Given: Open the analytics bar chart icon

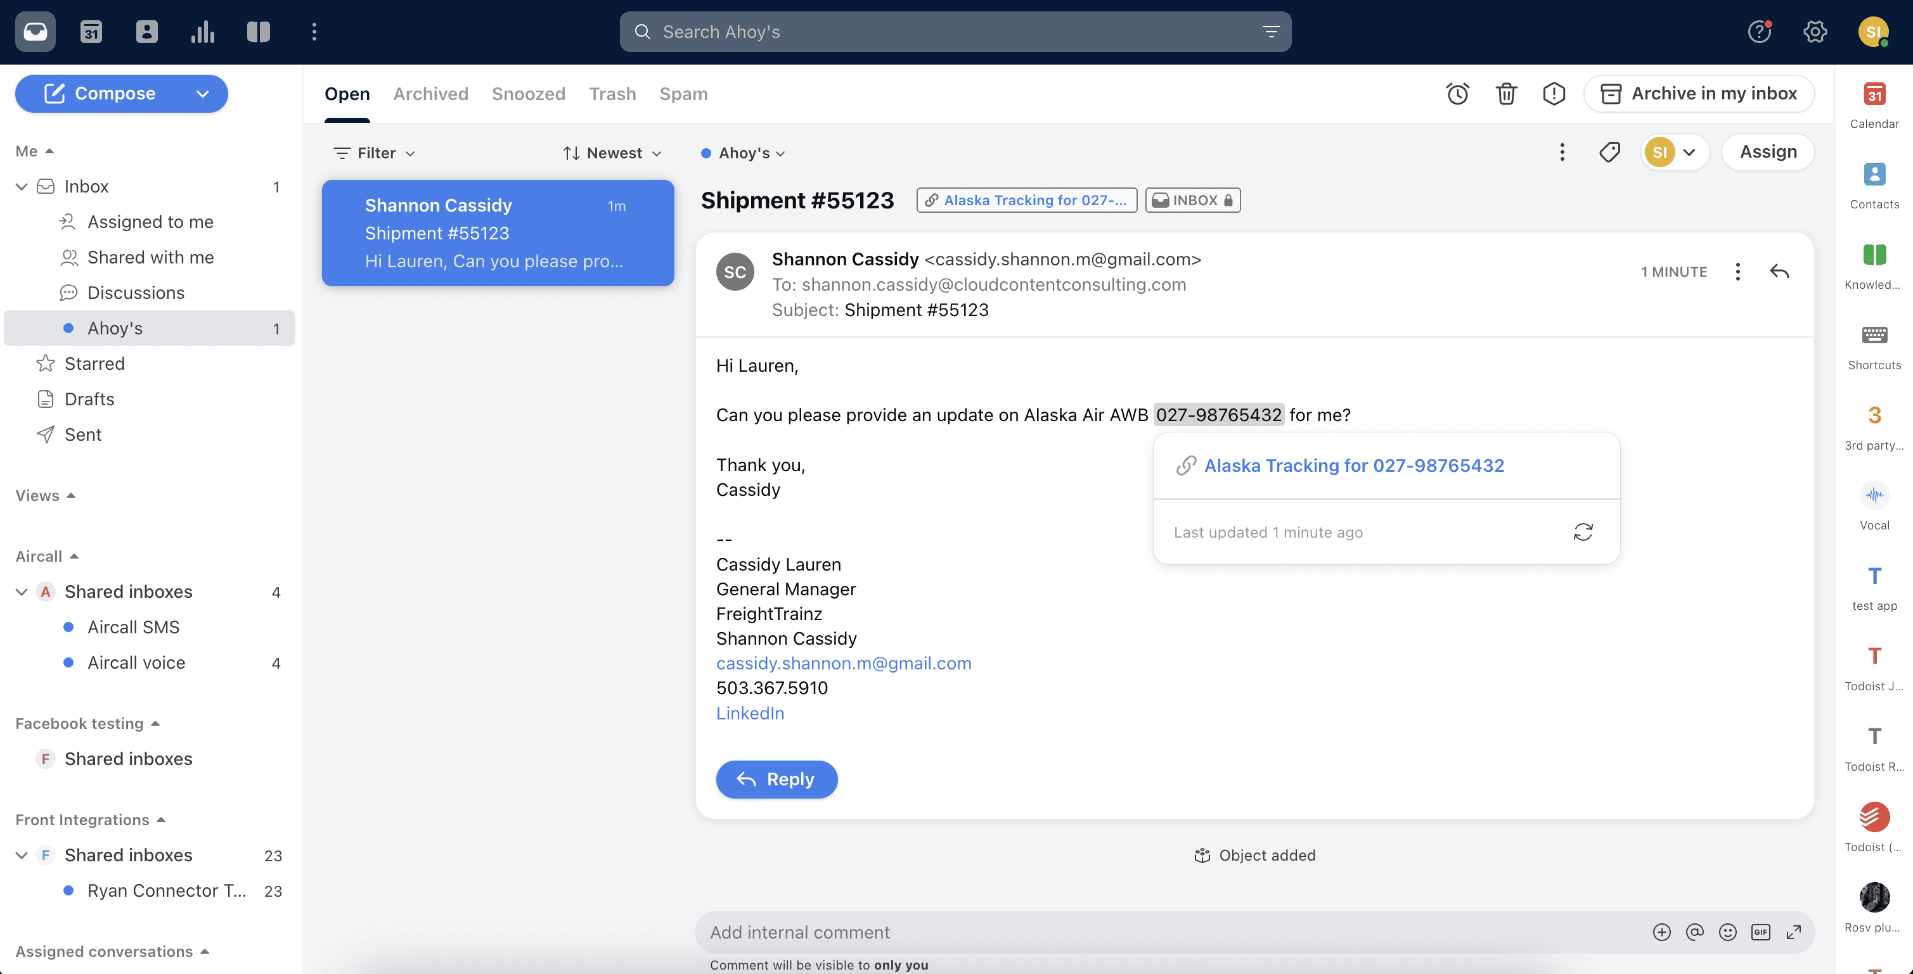Looking at the screenshot, I should 202,32.
